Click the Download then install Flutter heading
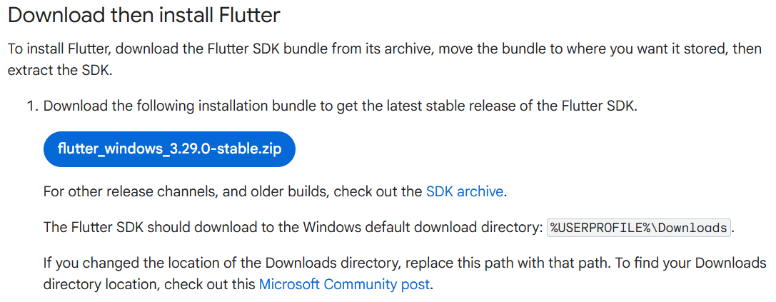This screenshot has width=776, height=302. (x=144, y=16)
